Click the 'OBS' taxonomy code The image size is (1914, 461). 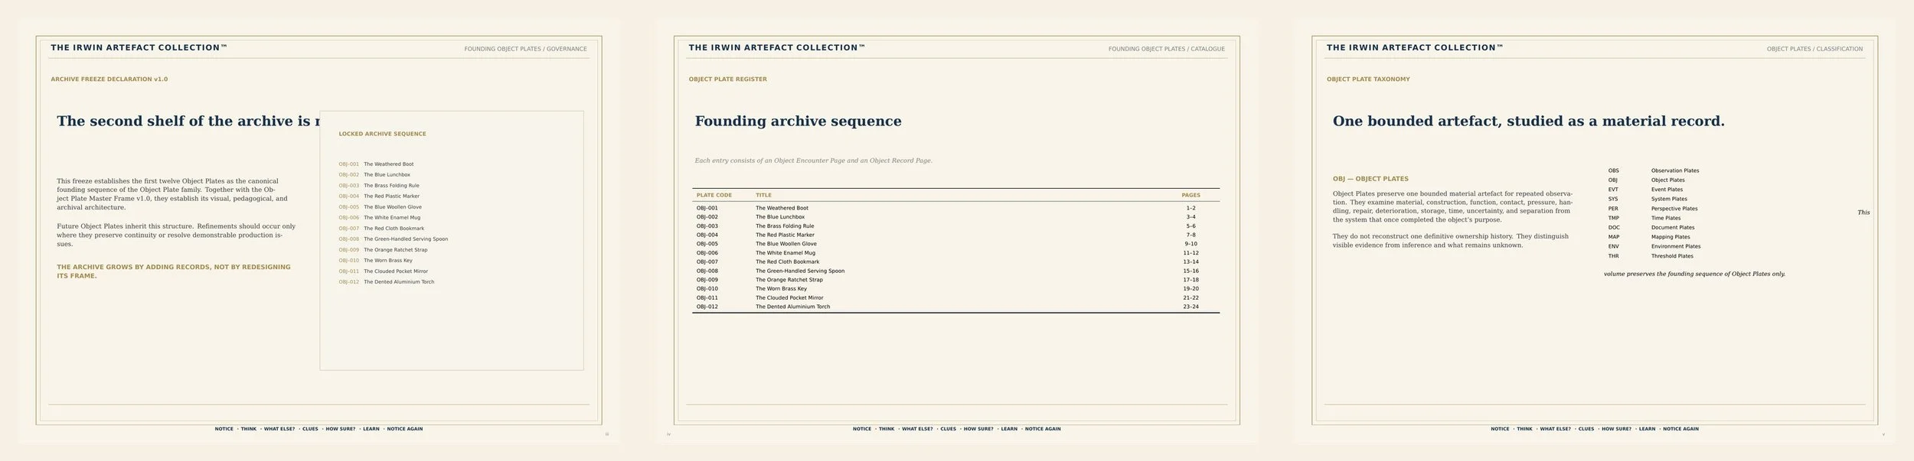[1613, 171]
